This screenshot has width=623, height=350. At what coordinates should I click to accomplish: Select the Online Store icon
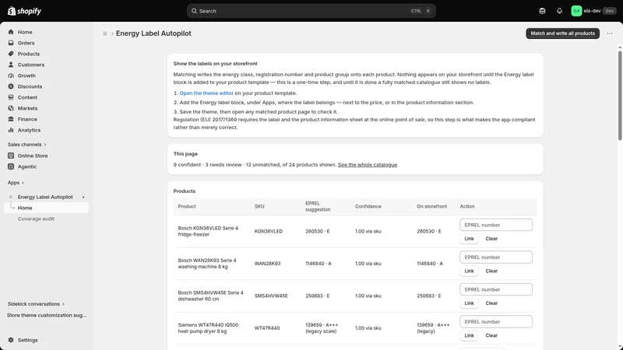(x=11, y=156)
